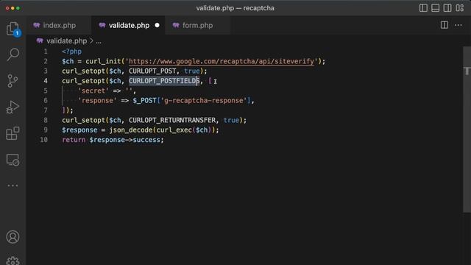Click the CURLOPT_RETURNTRANSFER constant
The width and height of the screenshot is (471, 265).
point(172,120)
